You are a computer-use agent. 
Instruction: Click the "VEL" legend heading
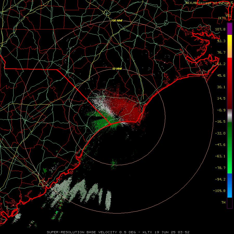[229, 16]
